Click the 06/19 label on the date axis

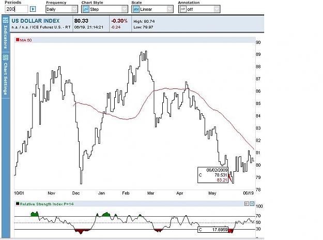click(x=248, y=193)
